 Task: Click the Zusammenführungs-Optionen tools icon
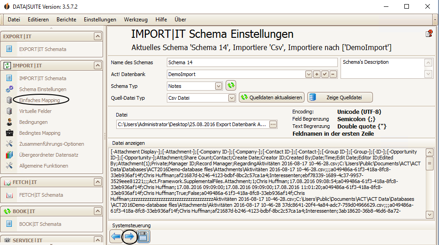(9, 144)
